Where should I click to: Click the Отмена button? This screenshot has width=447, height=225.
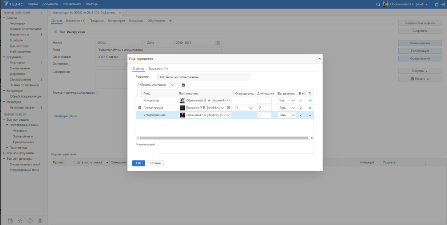(155, 163)
